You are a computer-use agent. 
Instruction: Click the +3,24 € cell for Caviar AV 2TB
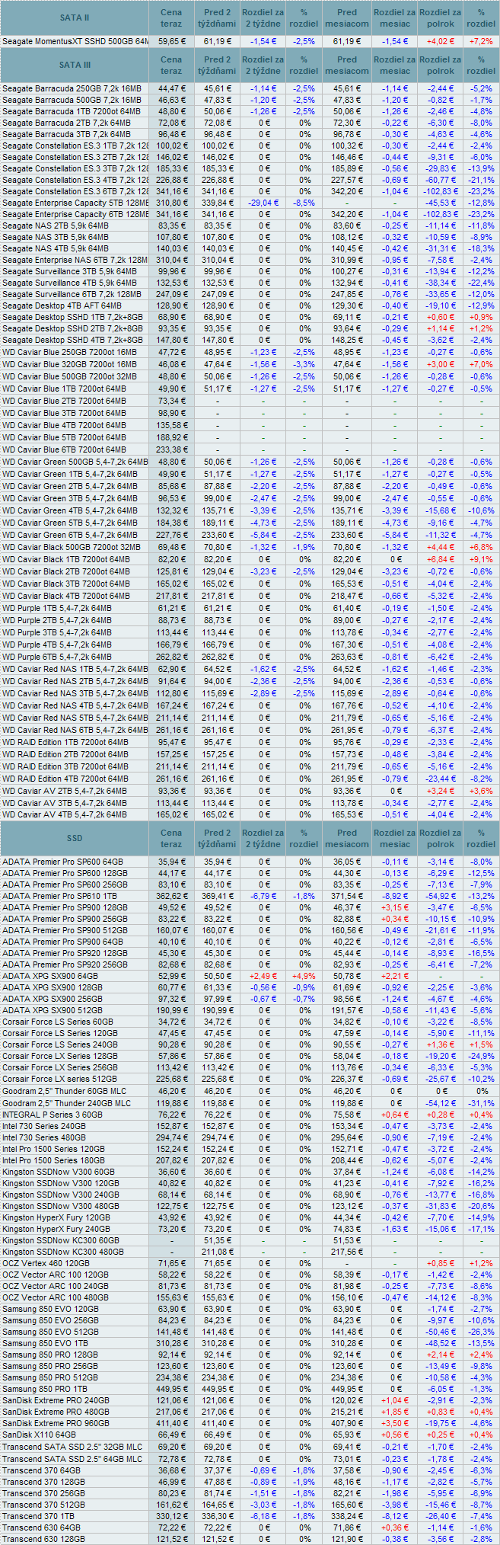coord(441,791)
